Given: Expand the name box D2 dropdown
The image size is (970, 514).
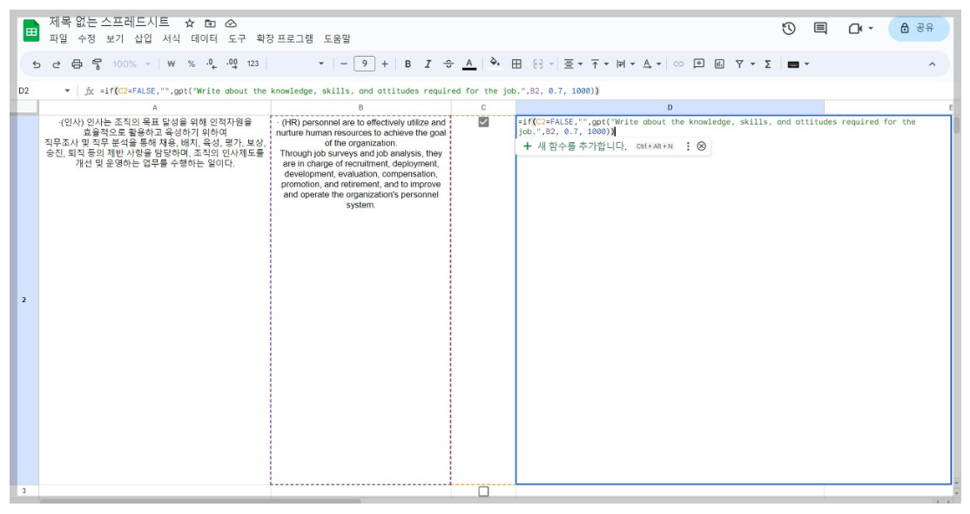Looking at the screenshot, I should click(x=67, y=91).
